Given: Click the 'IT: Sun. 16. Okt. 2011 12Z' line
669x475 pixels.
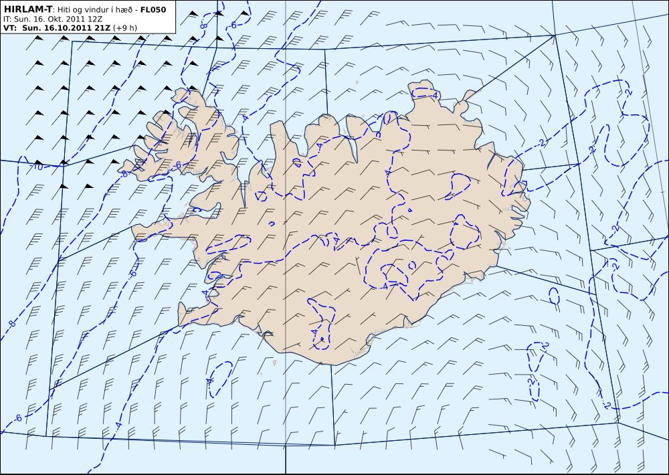Looking at the screenshot, I should point(52,19).
